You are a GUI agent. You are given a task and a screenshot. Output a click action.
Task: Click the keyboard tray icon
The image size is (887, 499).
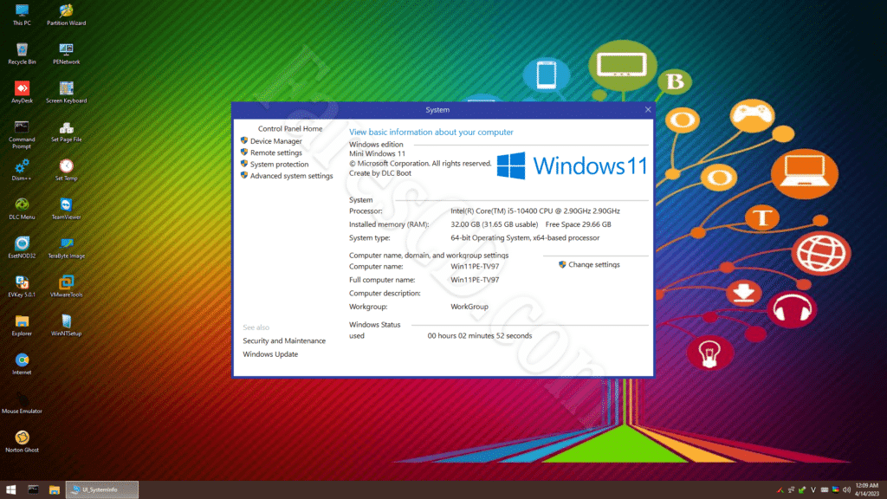coord(825,490)
